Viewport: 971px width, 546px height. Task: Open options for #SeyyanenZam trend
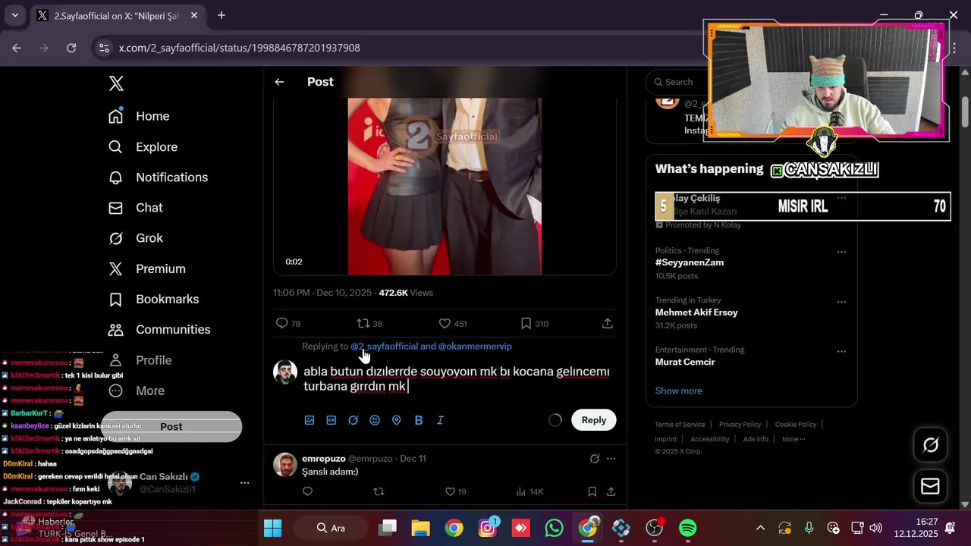(841, 252)
